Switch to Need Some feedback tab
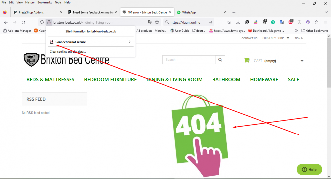 92,12
